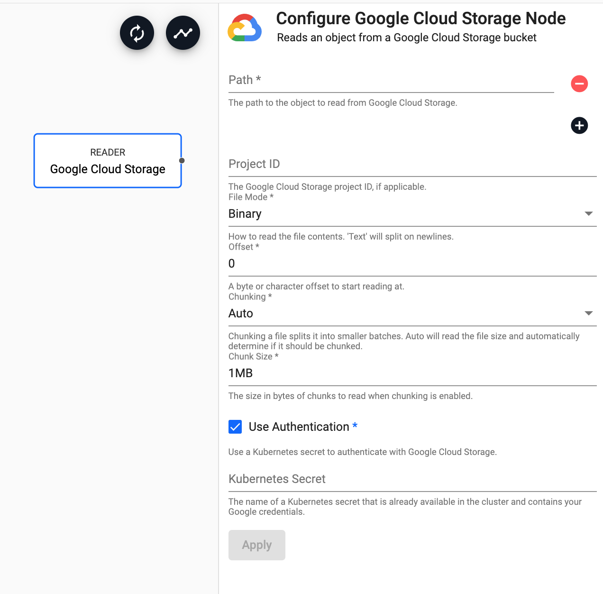603x594 pixels.
Task: Click the Configure Google Cloud Storage Node title
Action: (421, 19)
